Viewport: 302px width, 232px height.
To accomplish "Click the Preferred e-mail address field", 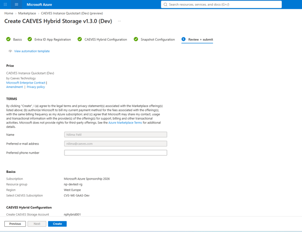I will coord(115,144).
